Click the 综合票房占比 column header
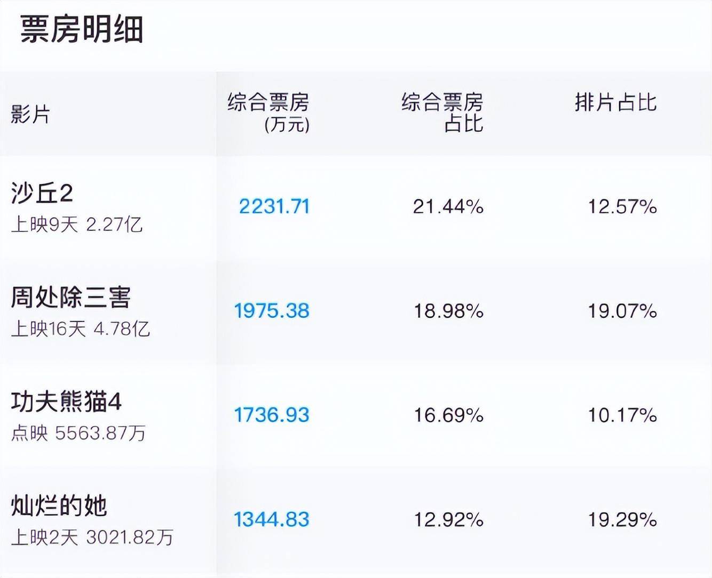This screenshot has width=712, height=578. [x=442, y=113]
